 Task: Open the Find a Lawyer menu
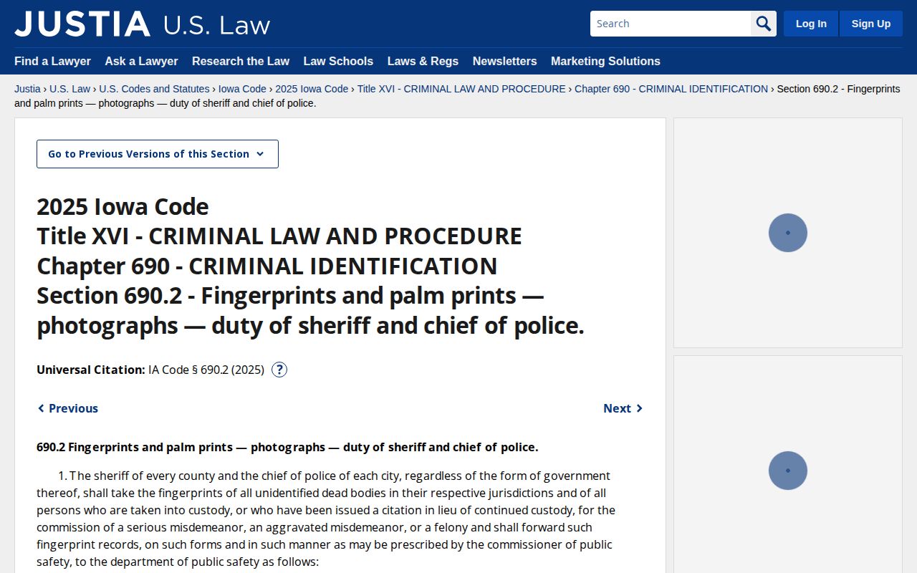tap(52, 61)
